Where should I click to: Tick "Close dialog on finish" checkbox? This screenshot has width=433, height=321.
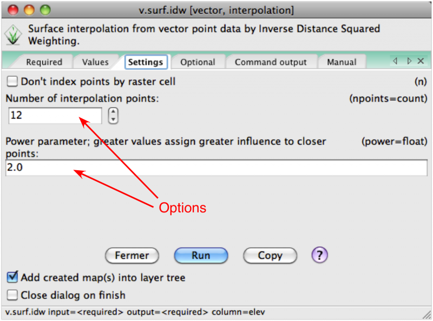12,295
